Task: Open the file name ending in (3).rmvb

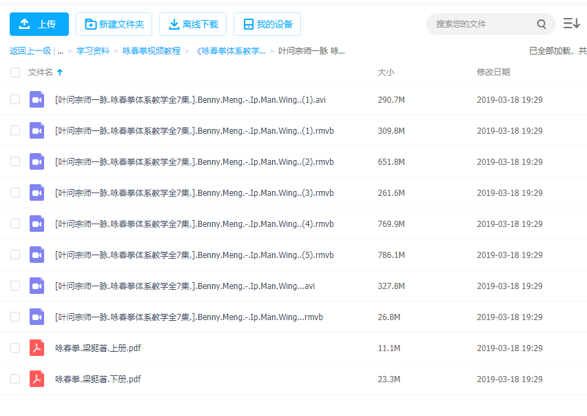Action: [x=195, y=193]
